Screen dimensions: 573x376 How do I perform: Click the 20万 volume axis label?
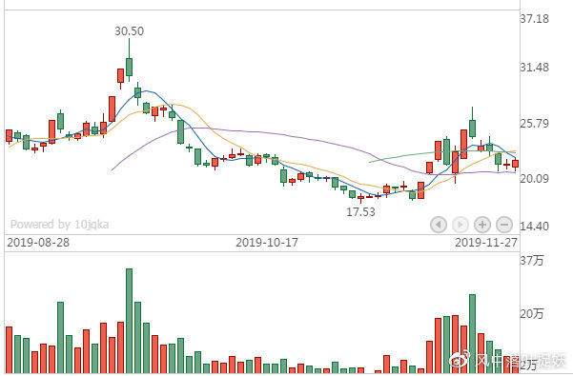click(x=532, y=313)
